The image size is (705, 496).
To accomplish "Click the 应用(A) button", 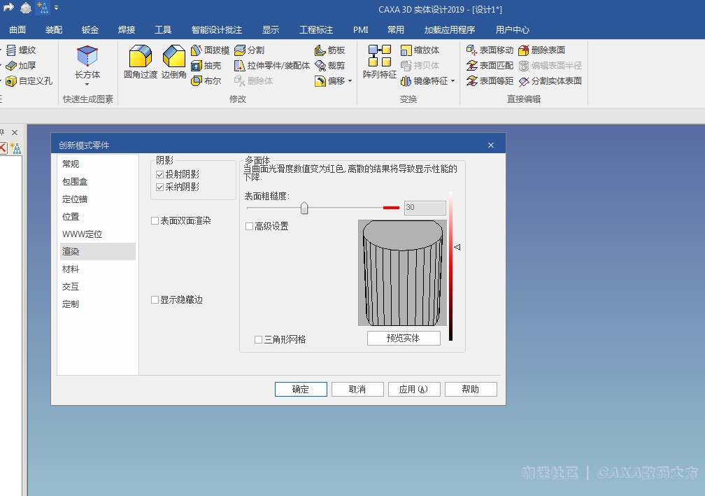I will (414, 389).
